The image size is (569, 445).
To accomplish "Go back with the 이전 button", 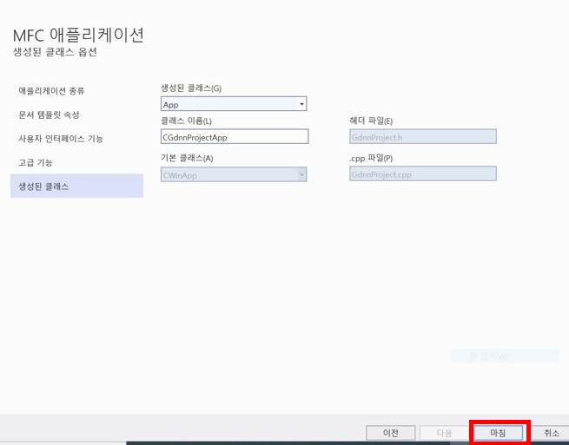I will pos(390,433).
